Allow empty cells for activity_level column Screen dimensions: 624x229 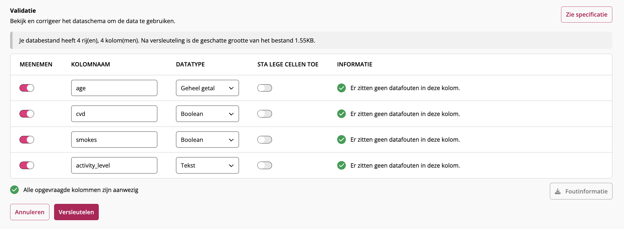pyautogui.click(x=265, y=165)
